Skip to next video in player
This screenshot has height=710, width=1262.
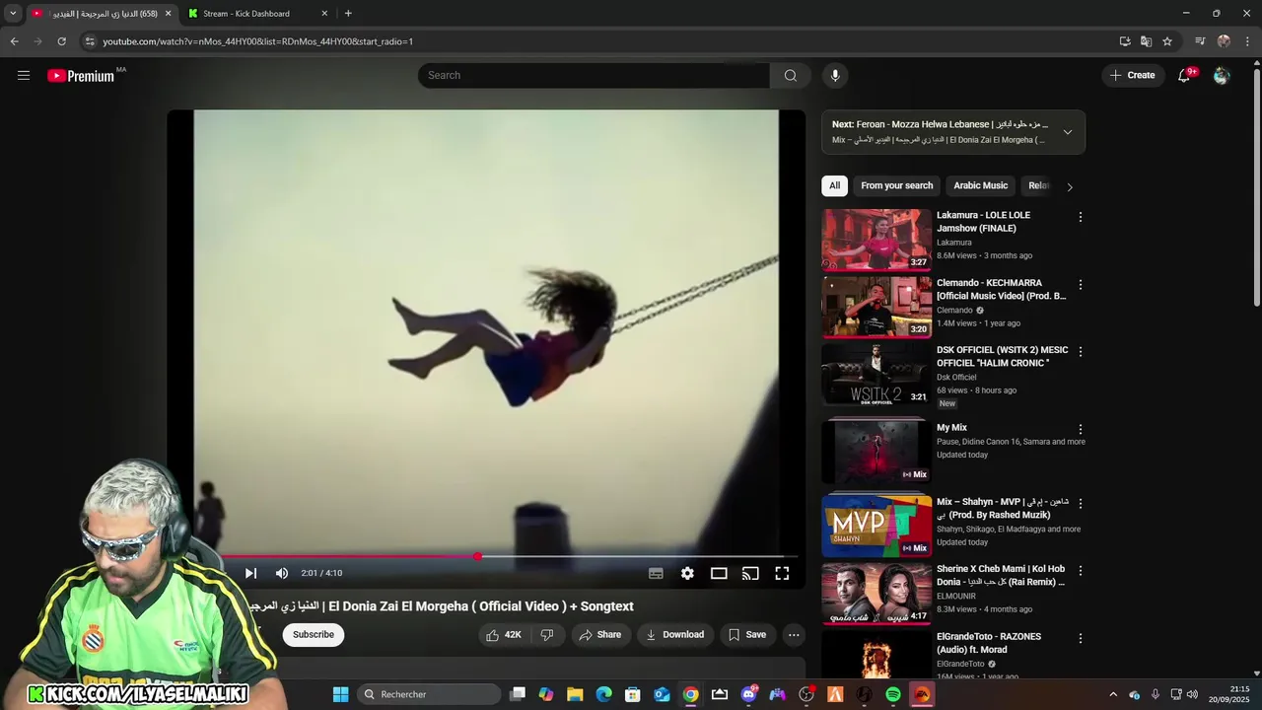(x=250, y=573)
